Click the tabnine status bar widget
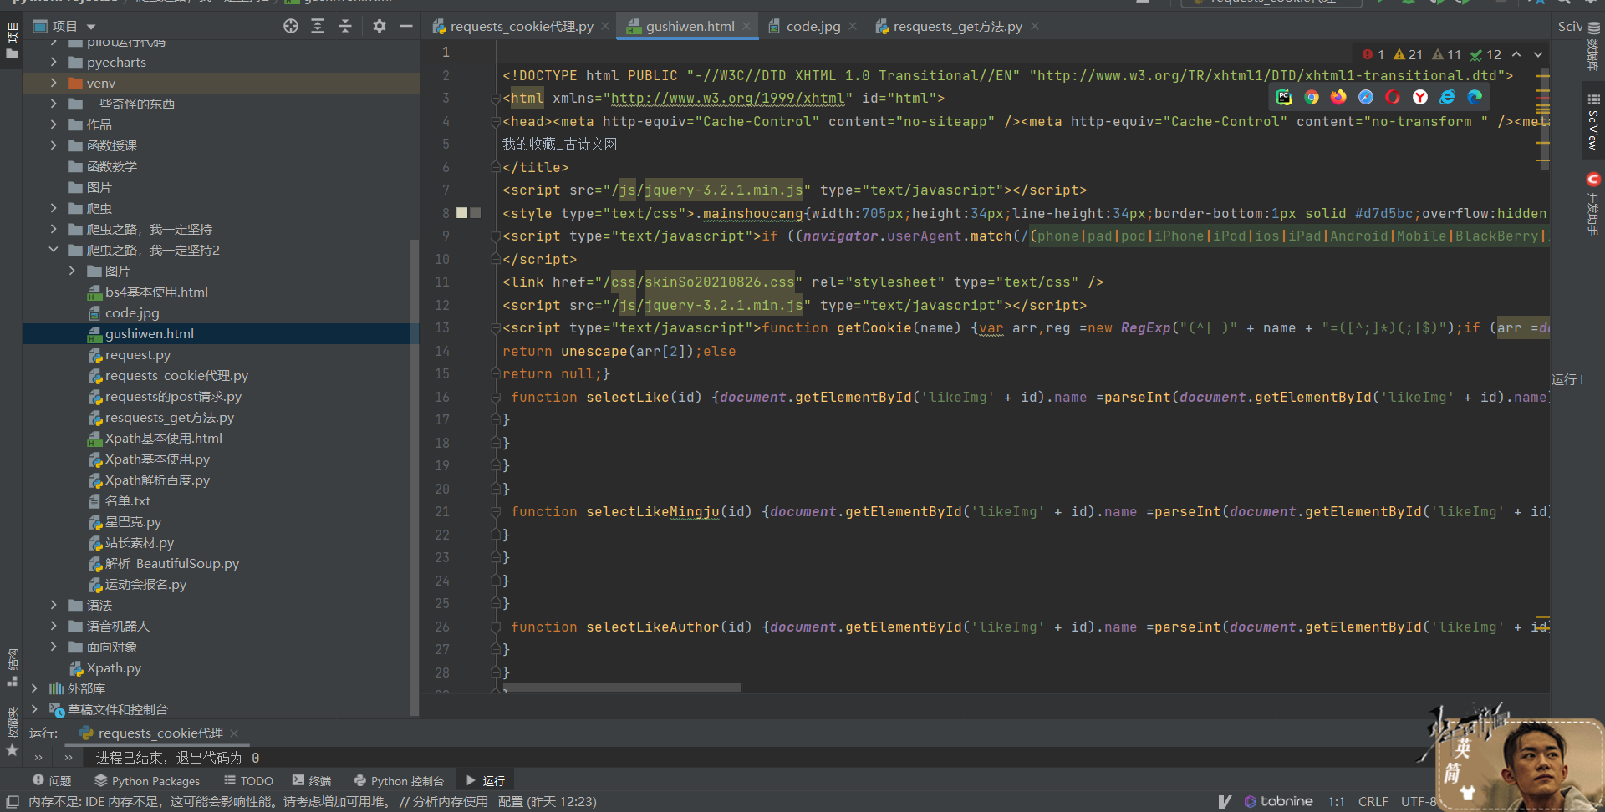The image size is (1605, 812). pos(1279,801)
